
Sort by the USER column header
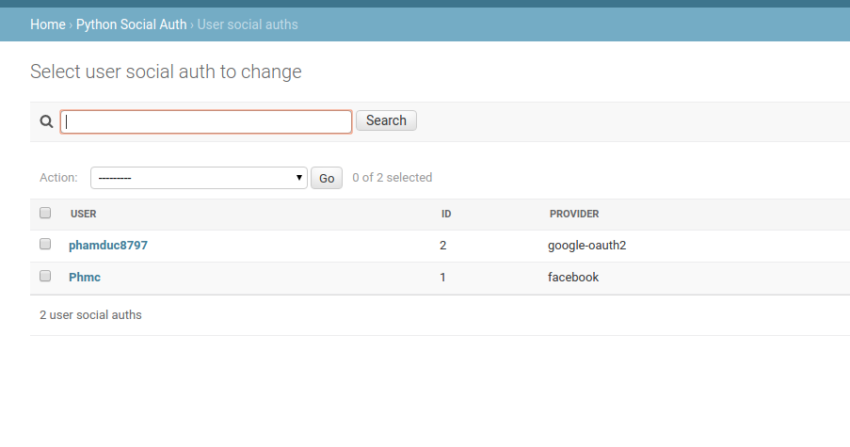point(84,215)
